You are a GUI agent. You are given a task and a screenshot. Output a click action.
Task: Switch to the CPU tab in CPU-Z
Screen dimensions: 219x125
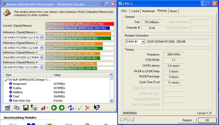coord(124,11)
